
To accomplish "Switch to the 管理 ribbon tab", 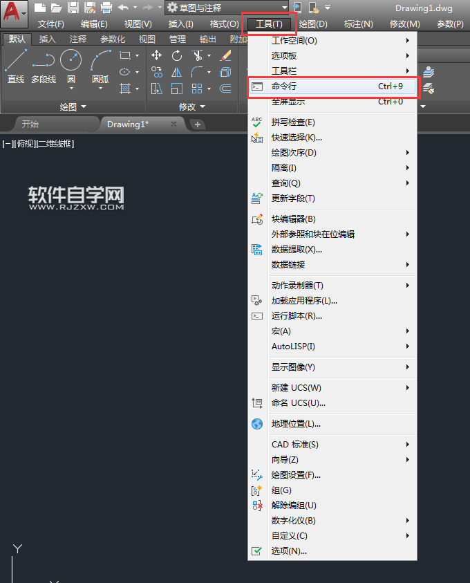I will [177, 39].
